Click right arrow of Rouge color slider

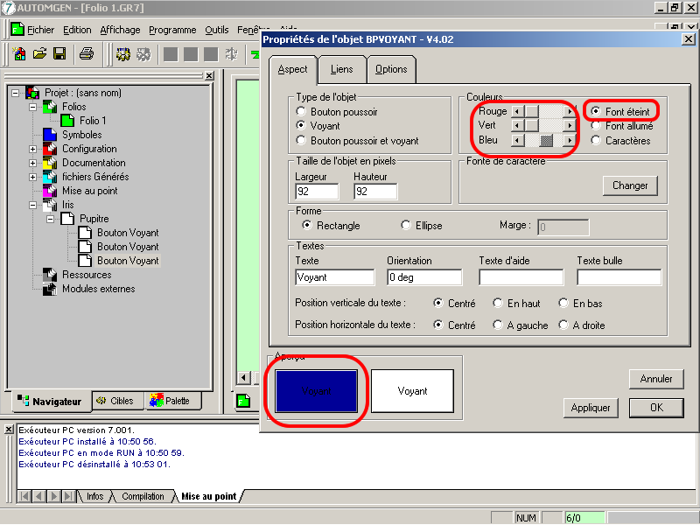click(570, 111)
